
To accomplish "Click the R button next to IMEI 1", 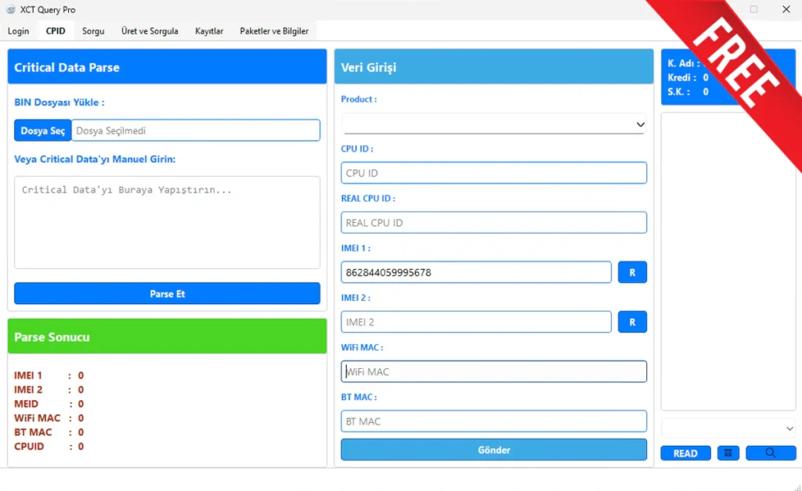I will [x=632, y=272].
